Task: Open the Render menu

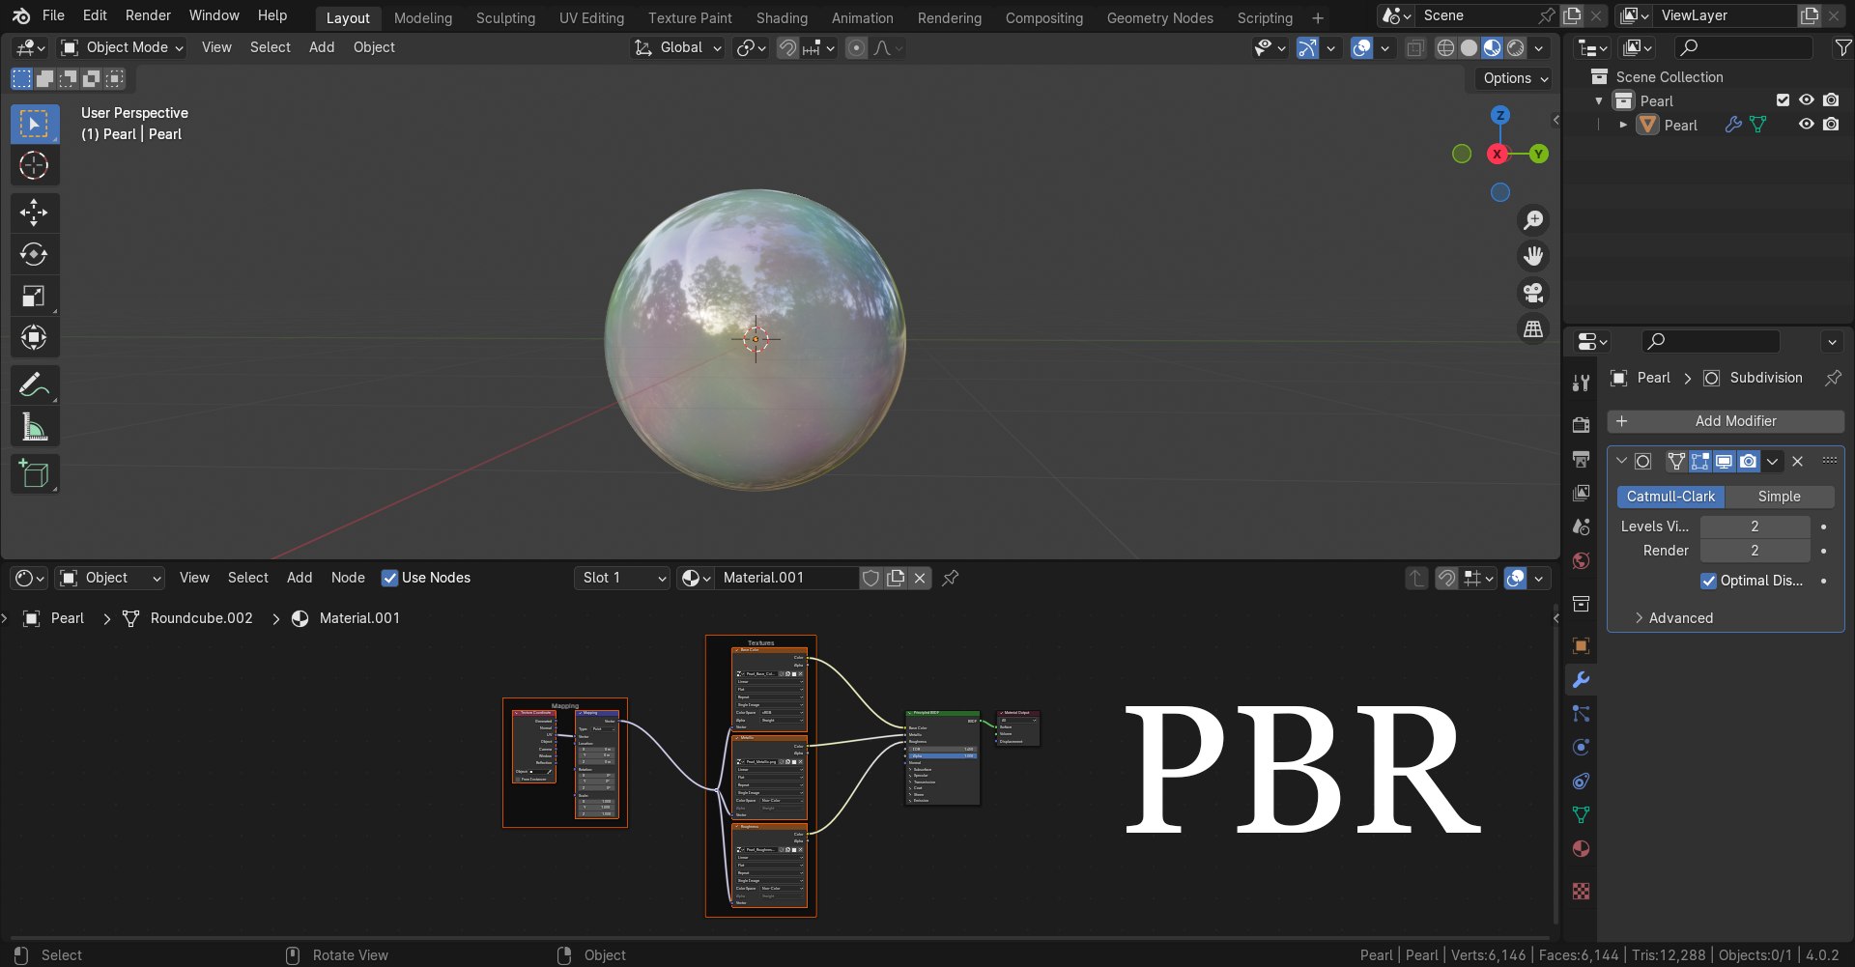Action: click(148, 15)
